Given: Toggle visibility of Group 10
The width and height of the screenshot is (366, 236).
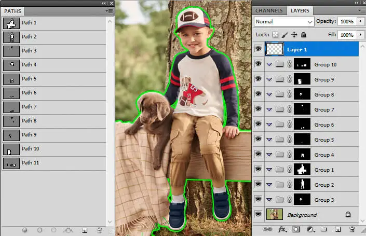Looking at the screenshot, I should pyautogui.click(x=258, y=64).
